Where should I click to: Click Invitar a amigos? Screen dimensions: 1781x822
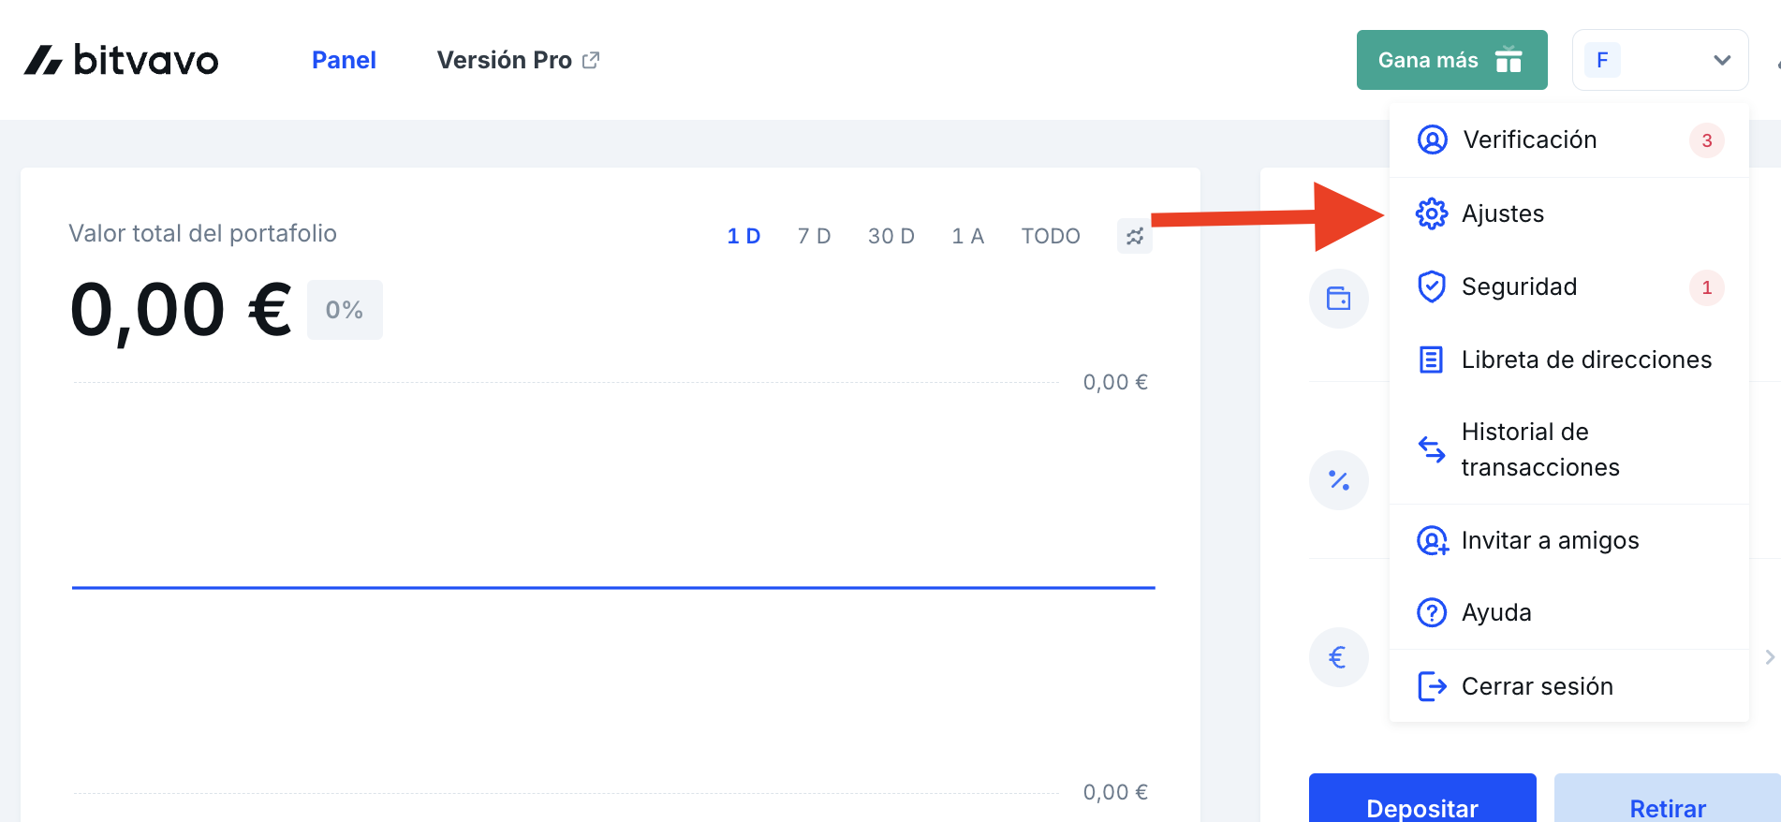tap(1550, 540)
